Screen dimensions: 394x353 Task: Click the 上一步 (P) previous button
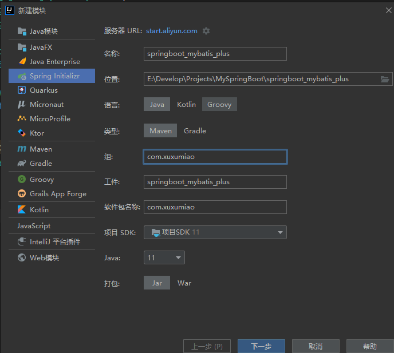pos(207,347)
